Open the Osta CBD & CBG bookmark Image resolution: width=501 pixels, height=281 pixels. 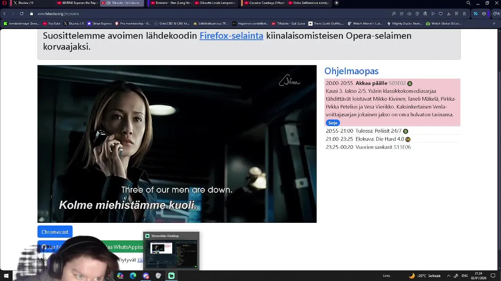tap(171, 23)
